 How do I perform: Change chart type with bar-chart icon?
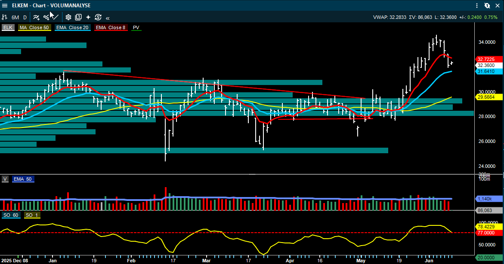click(4, 17)
